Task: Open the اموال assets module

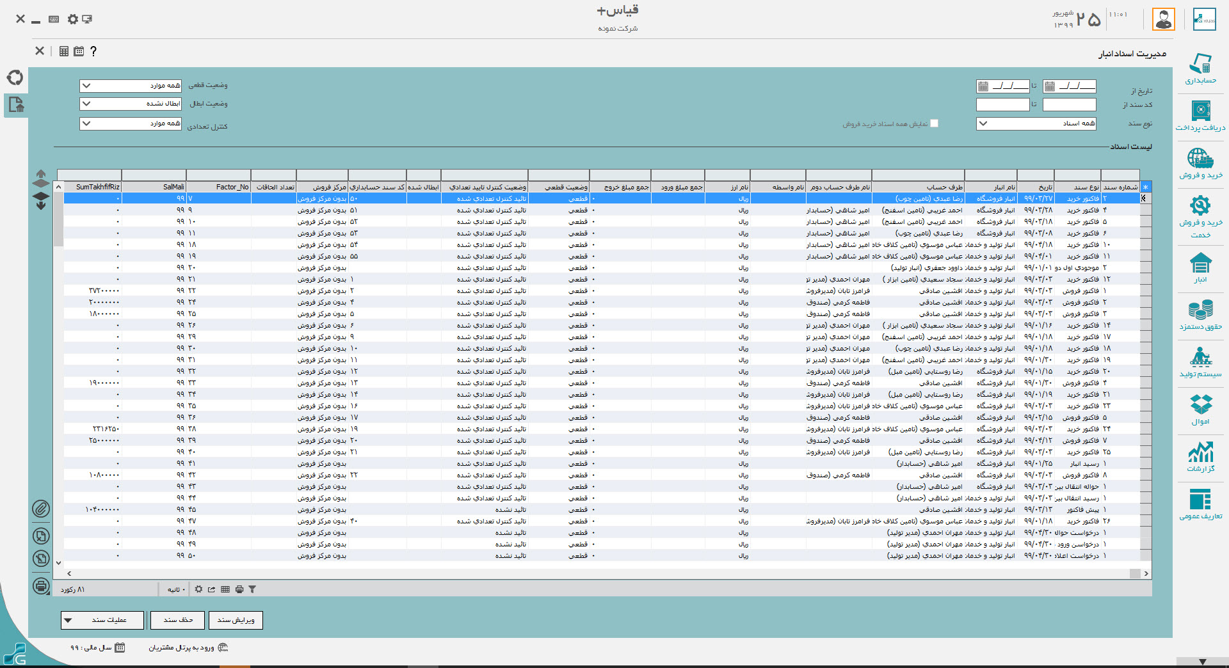Action: 1200,410
